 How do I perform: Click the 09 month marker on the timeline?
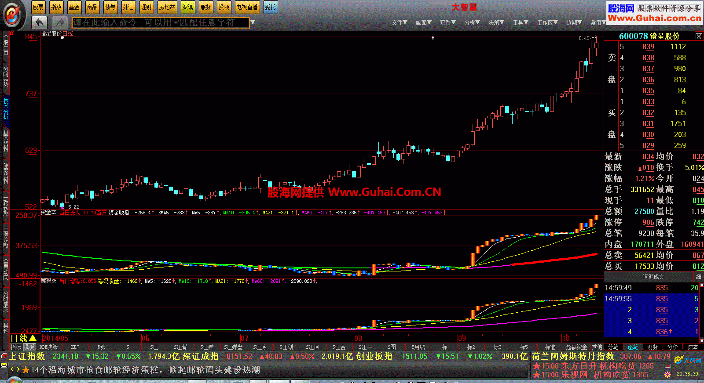click(x=462, y=338)
